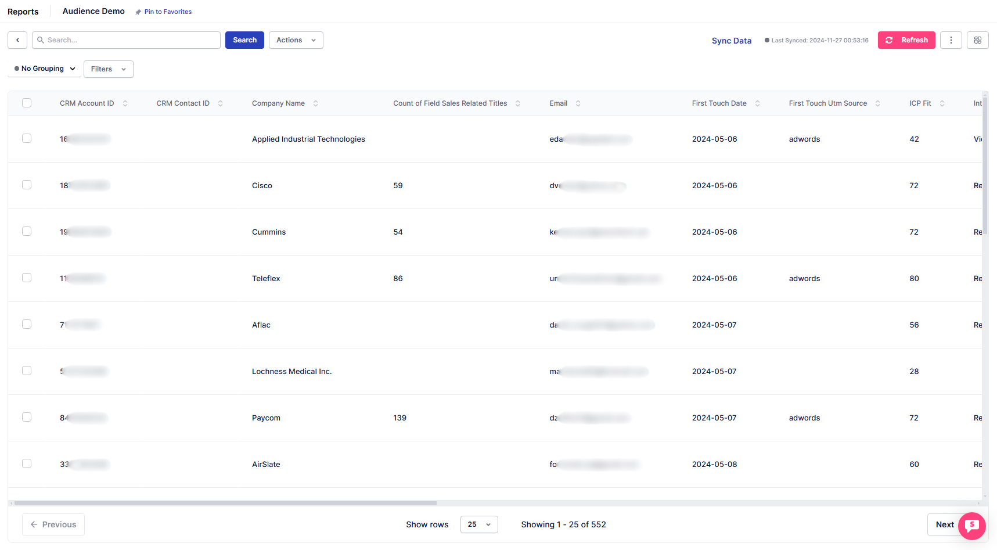Click the back arrow icon button
The height and width of the screenshot is (550, 997).
17,40
